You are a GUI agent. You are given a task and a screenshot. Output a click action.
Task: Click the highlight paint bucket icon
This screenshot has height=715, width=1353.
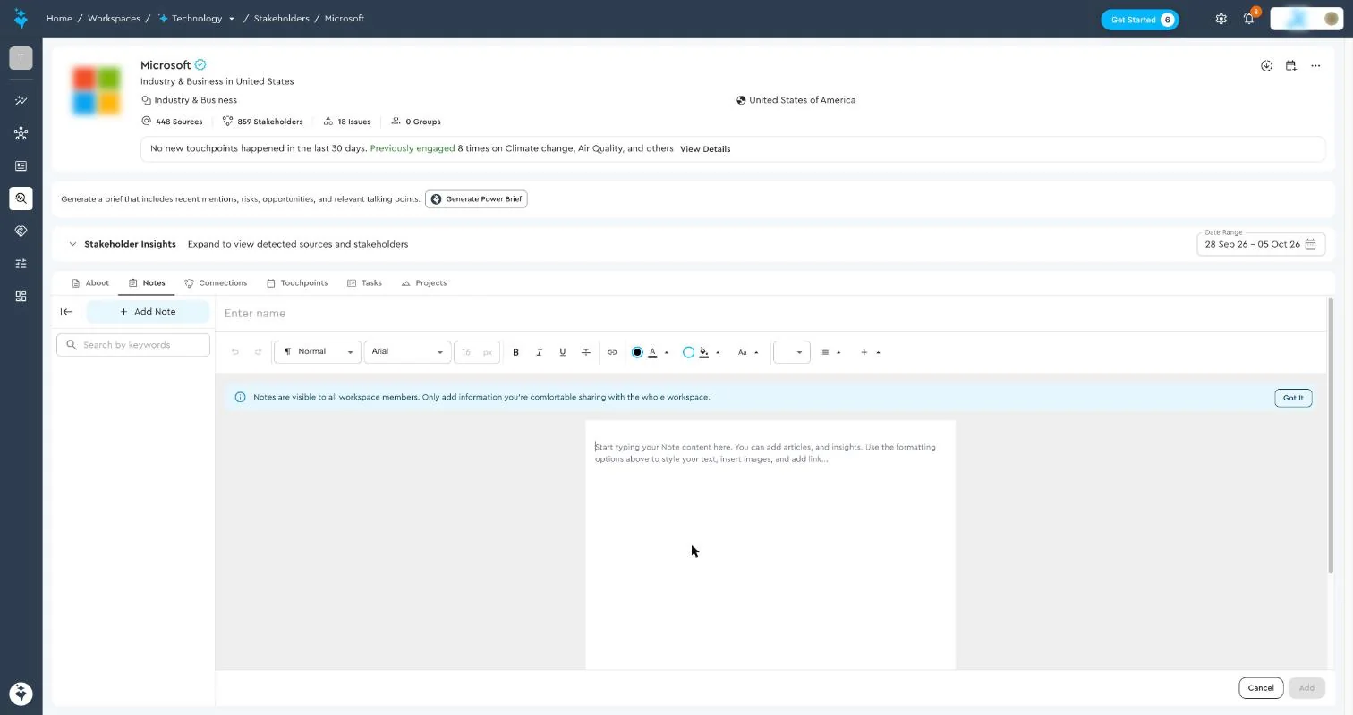(x=704, y=352)
